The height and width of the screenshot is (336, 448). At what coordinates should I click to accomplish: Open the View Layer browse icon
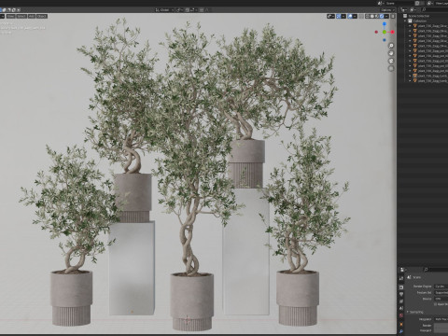click(x=430, y=4)
